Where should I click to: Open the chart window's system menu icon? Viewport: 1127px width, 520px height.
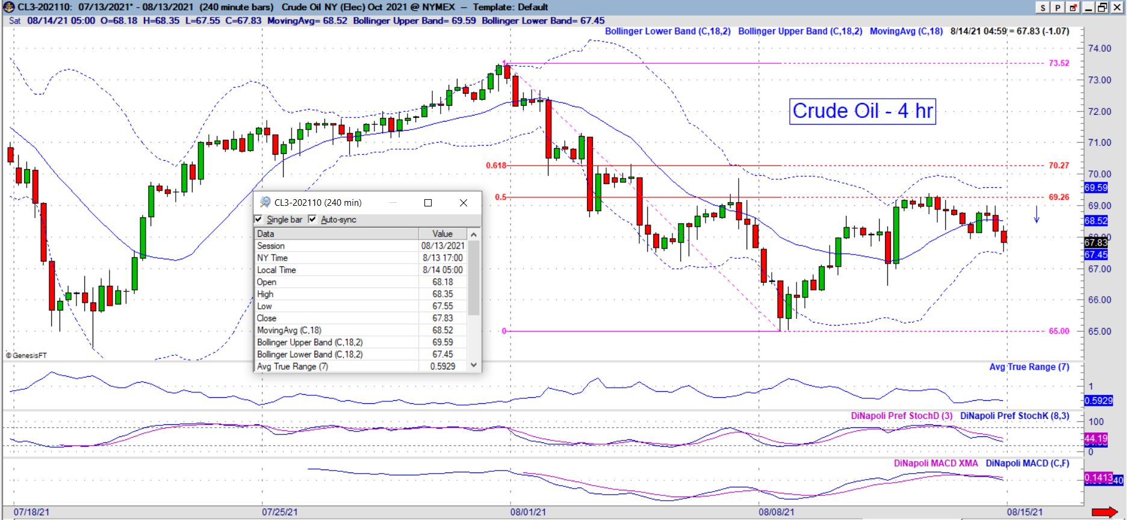8,7
